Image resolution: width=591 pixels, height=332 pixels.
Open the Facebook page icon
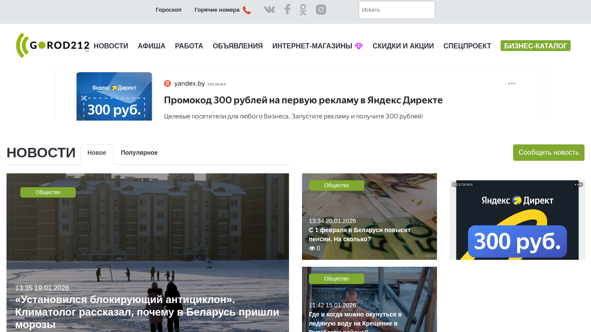pos(287,10)
